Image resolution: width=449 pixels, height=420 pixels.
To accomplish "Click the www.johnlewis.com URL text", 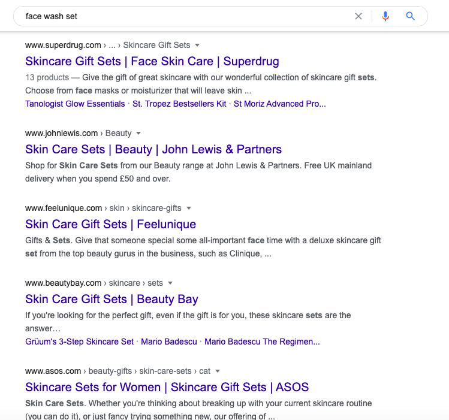I will click(x=61, y=134).
